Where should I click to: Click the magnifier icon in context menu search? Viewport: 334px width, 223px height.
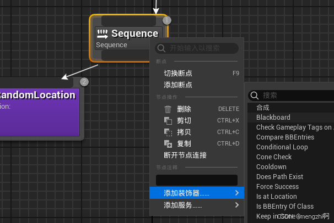161,48
